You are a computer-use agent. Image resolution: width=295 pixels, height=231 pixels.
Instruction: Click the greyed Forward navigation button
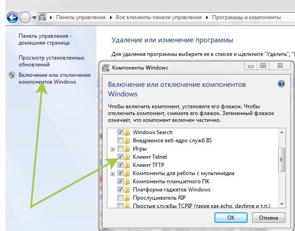pyautogui.click(x=25, y=17)
